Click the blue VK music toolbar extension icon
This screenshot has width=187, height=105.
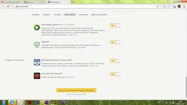(174, 6)
